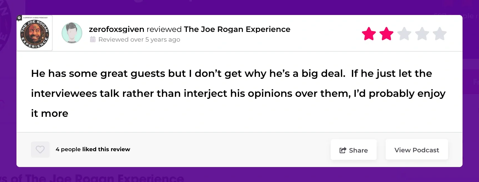The width and height of the screenshot is (479, 182).
Task: Open The Joe Rogan Experience cover art
Action: 35,34
